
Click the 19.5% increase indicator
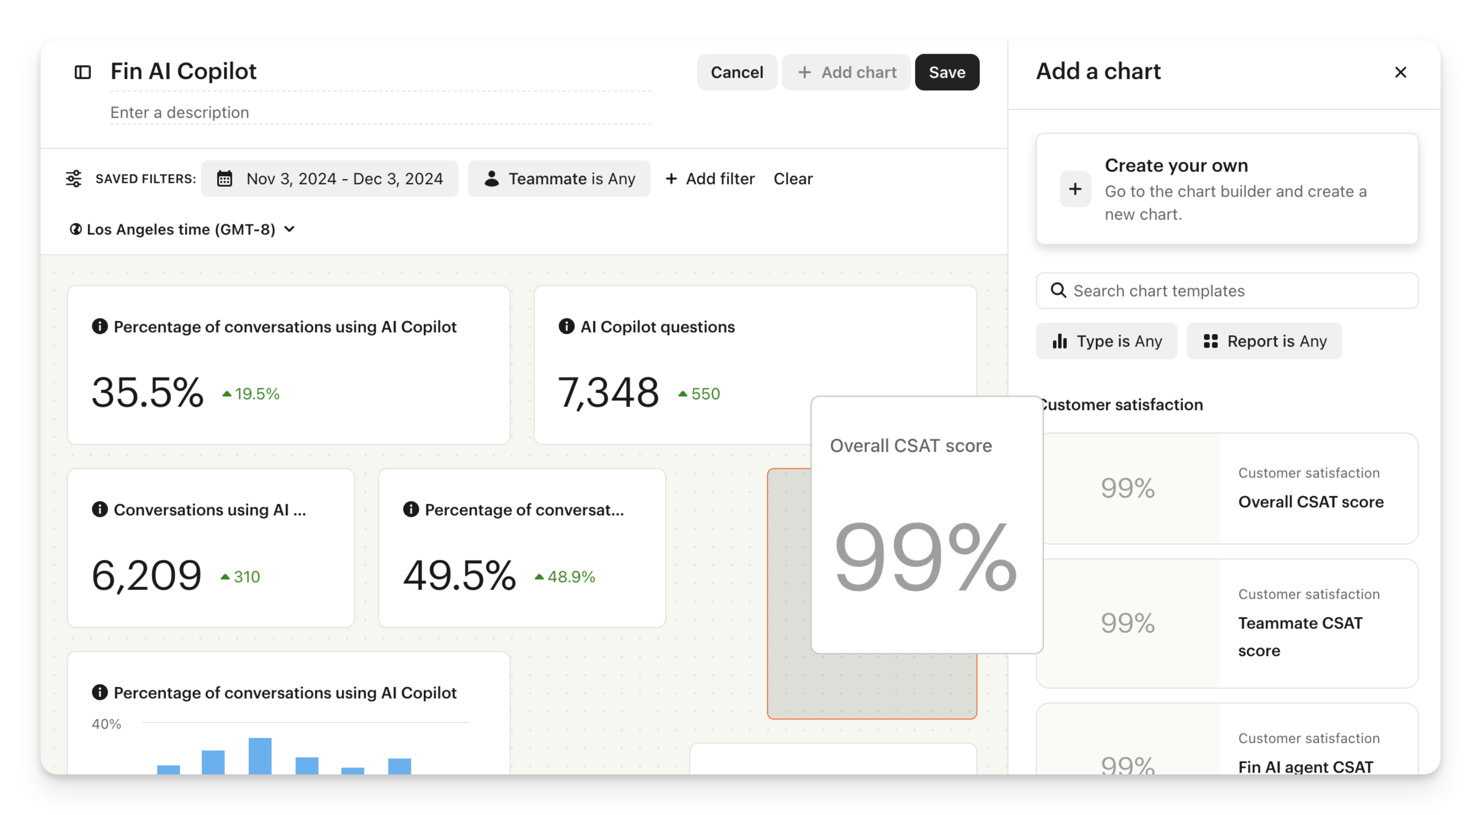251,393
